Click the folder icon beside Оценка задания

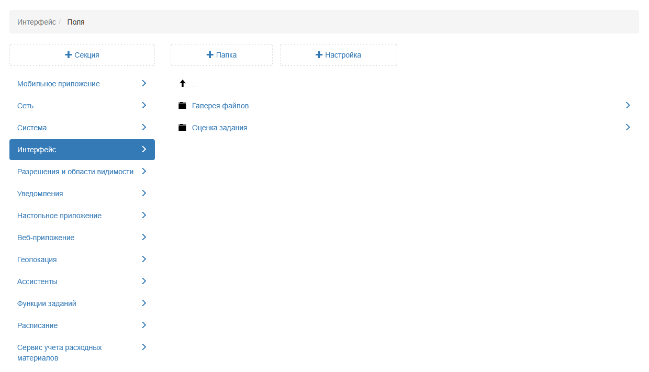tap(182, 128)
